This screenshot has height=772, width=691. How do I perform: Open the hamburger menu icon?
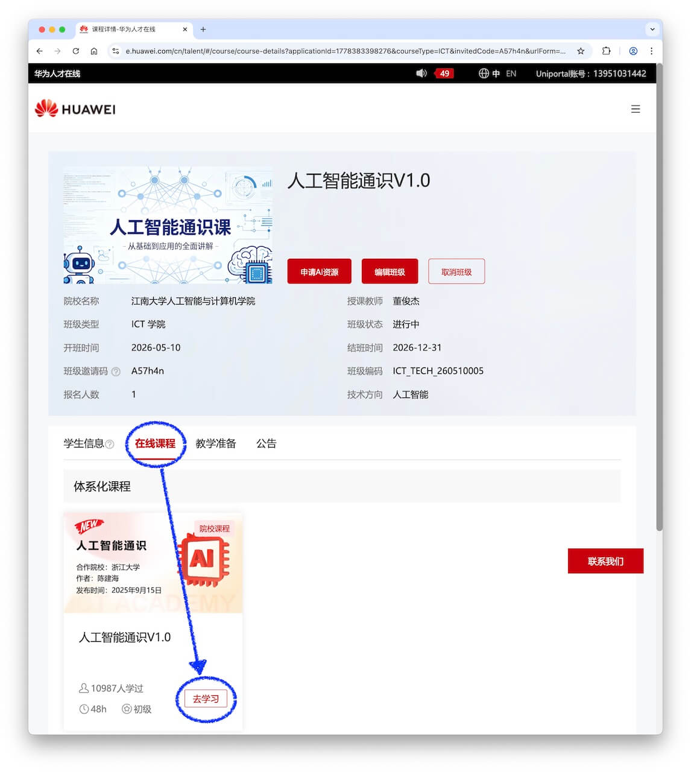point(636,109)
